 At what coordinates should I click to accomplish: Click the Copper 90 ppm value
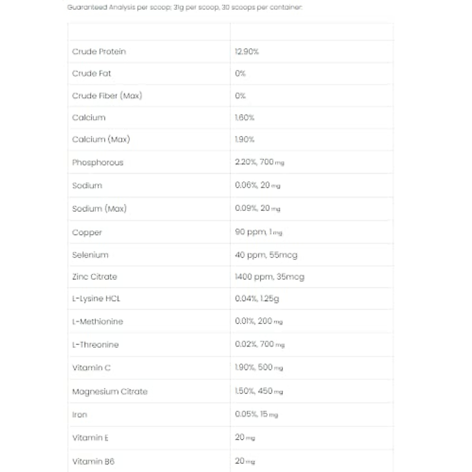click(x=258, y=232)
